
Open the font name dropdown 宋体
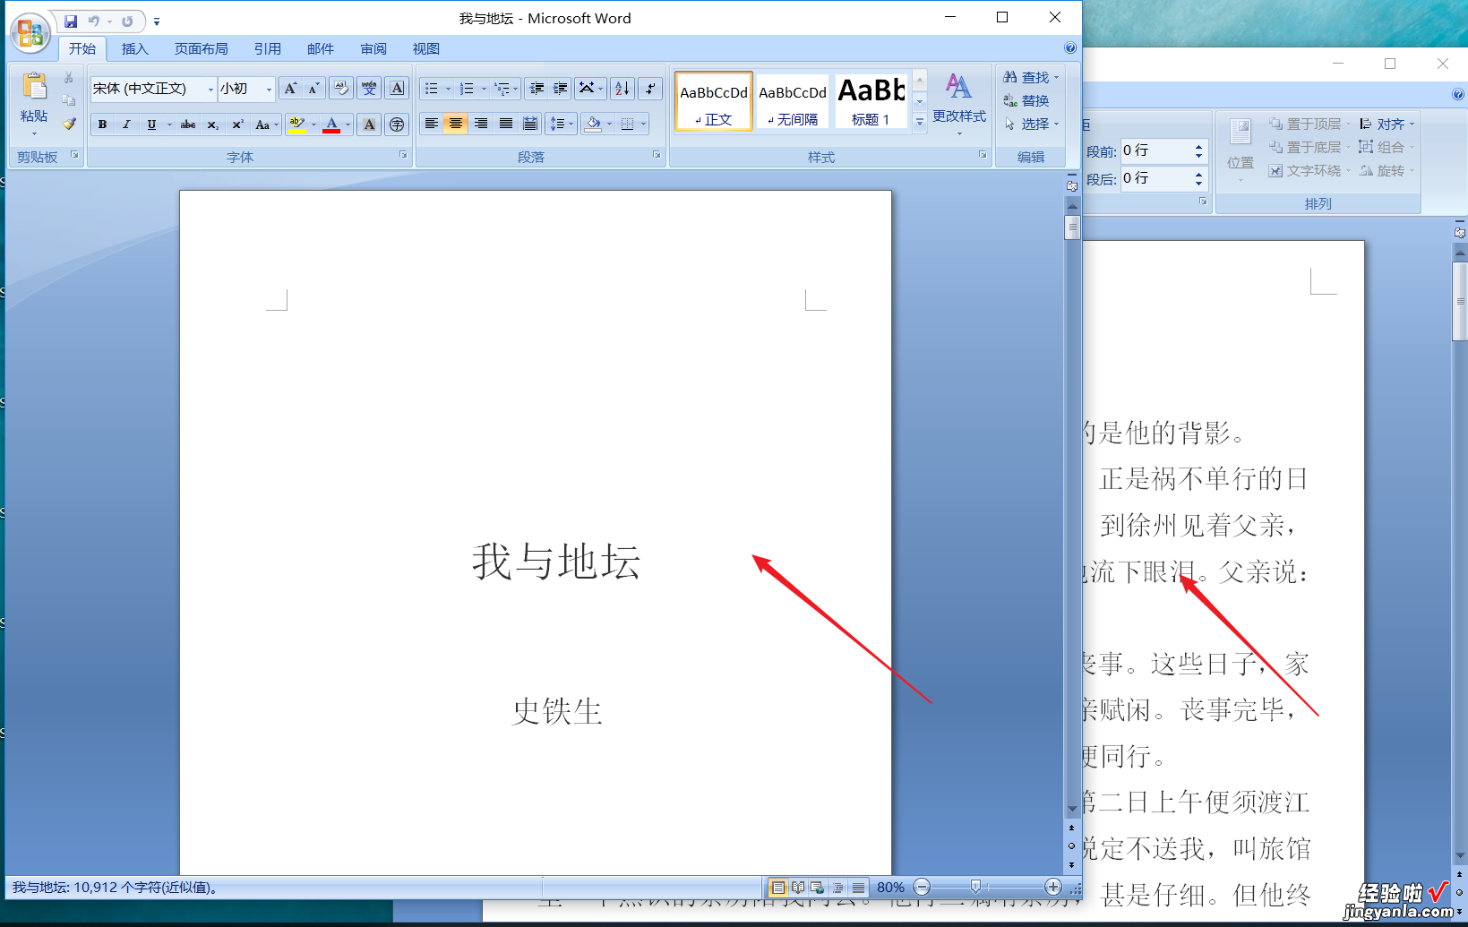(x=211, y=89)
